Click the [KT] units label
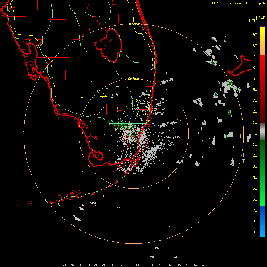Viewport: 267px width, 267px height. pos(253,20)
